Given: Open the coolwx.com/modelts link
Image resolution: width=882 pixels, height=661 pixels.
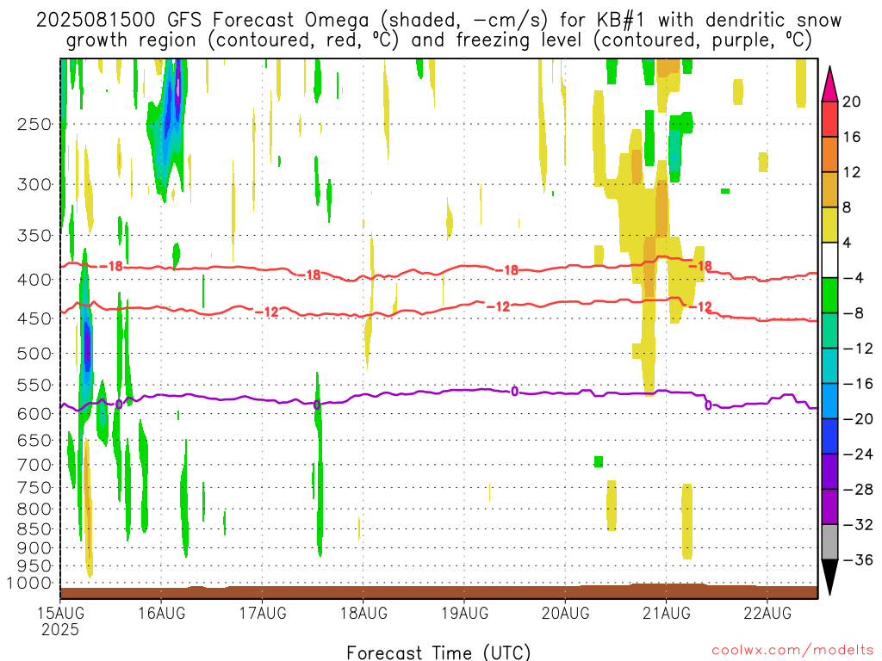Looking at the screenshot, I should 792,651.
